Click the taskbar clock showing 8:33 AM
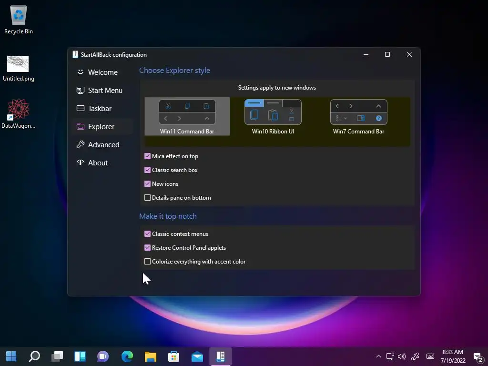 pyautogui.click(x=453, y=356)
